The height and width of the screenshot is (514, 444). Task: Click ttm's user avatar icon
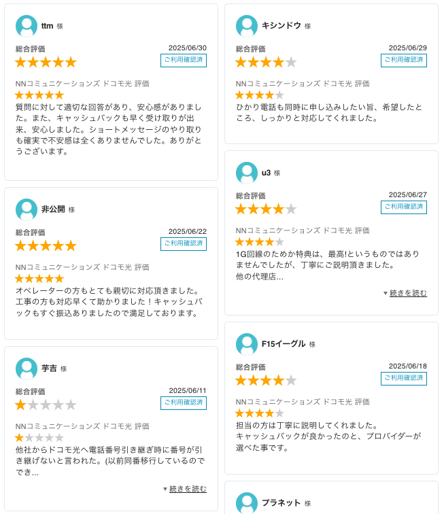27,26
